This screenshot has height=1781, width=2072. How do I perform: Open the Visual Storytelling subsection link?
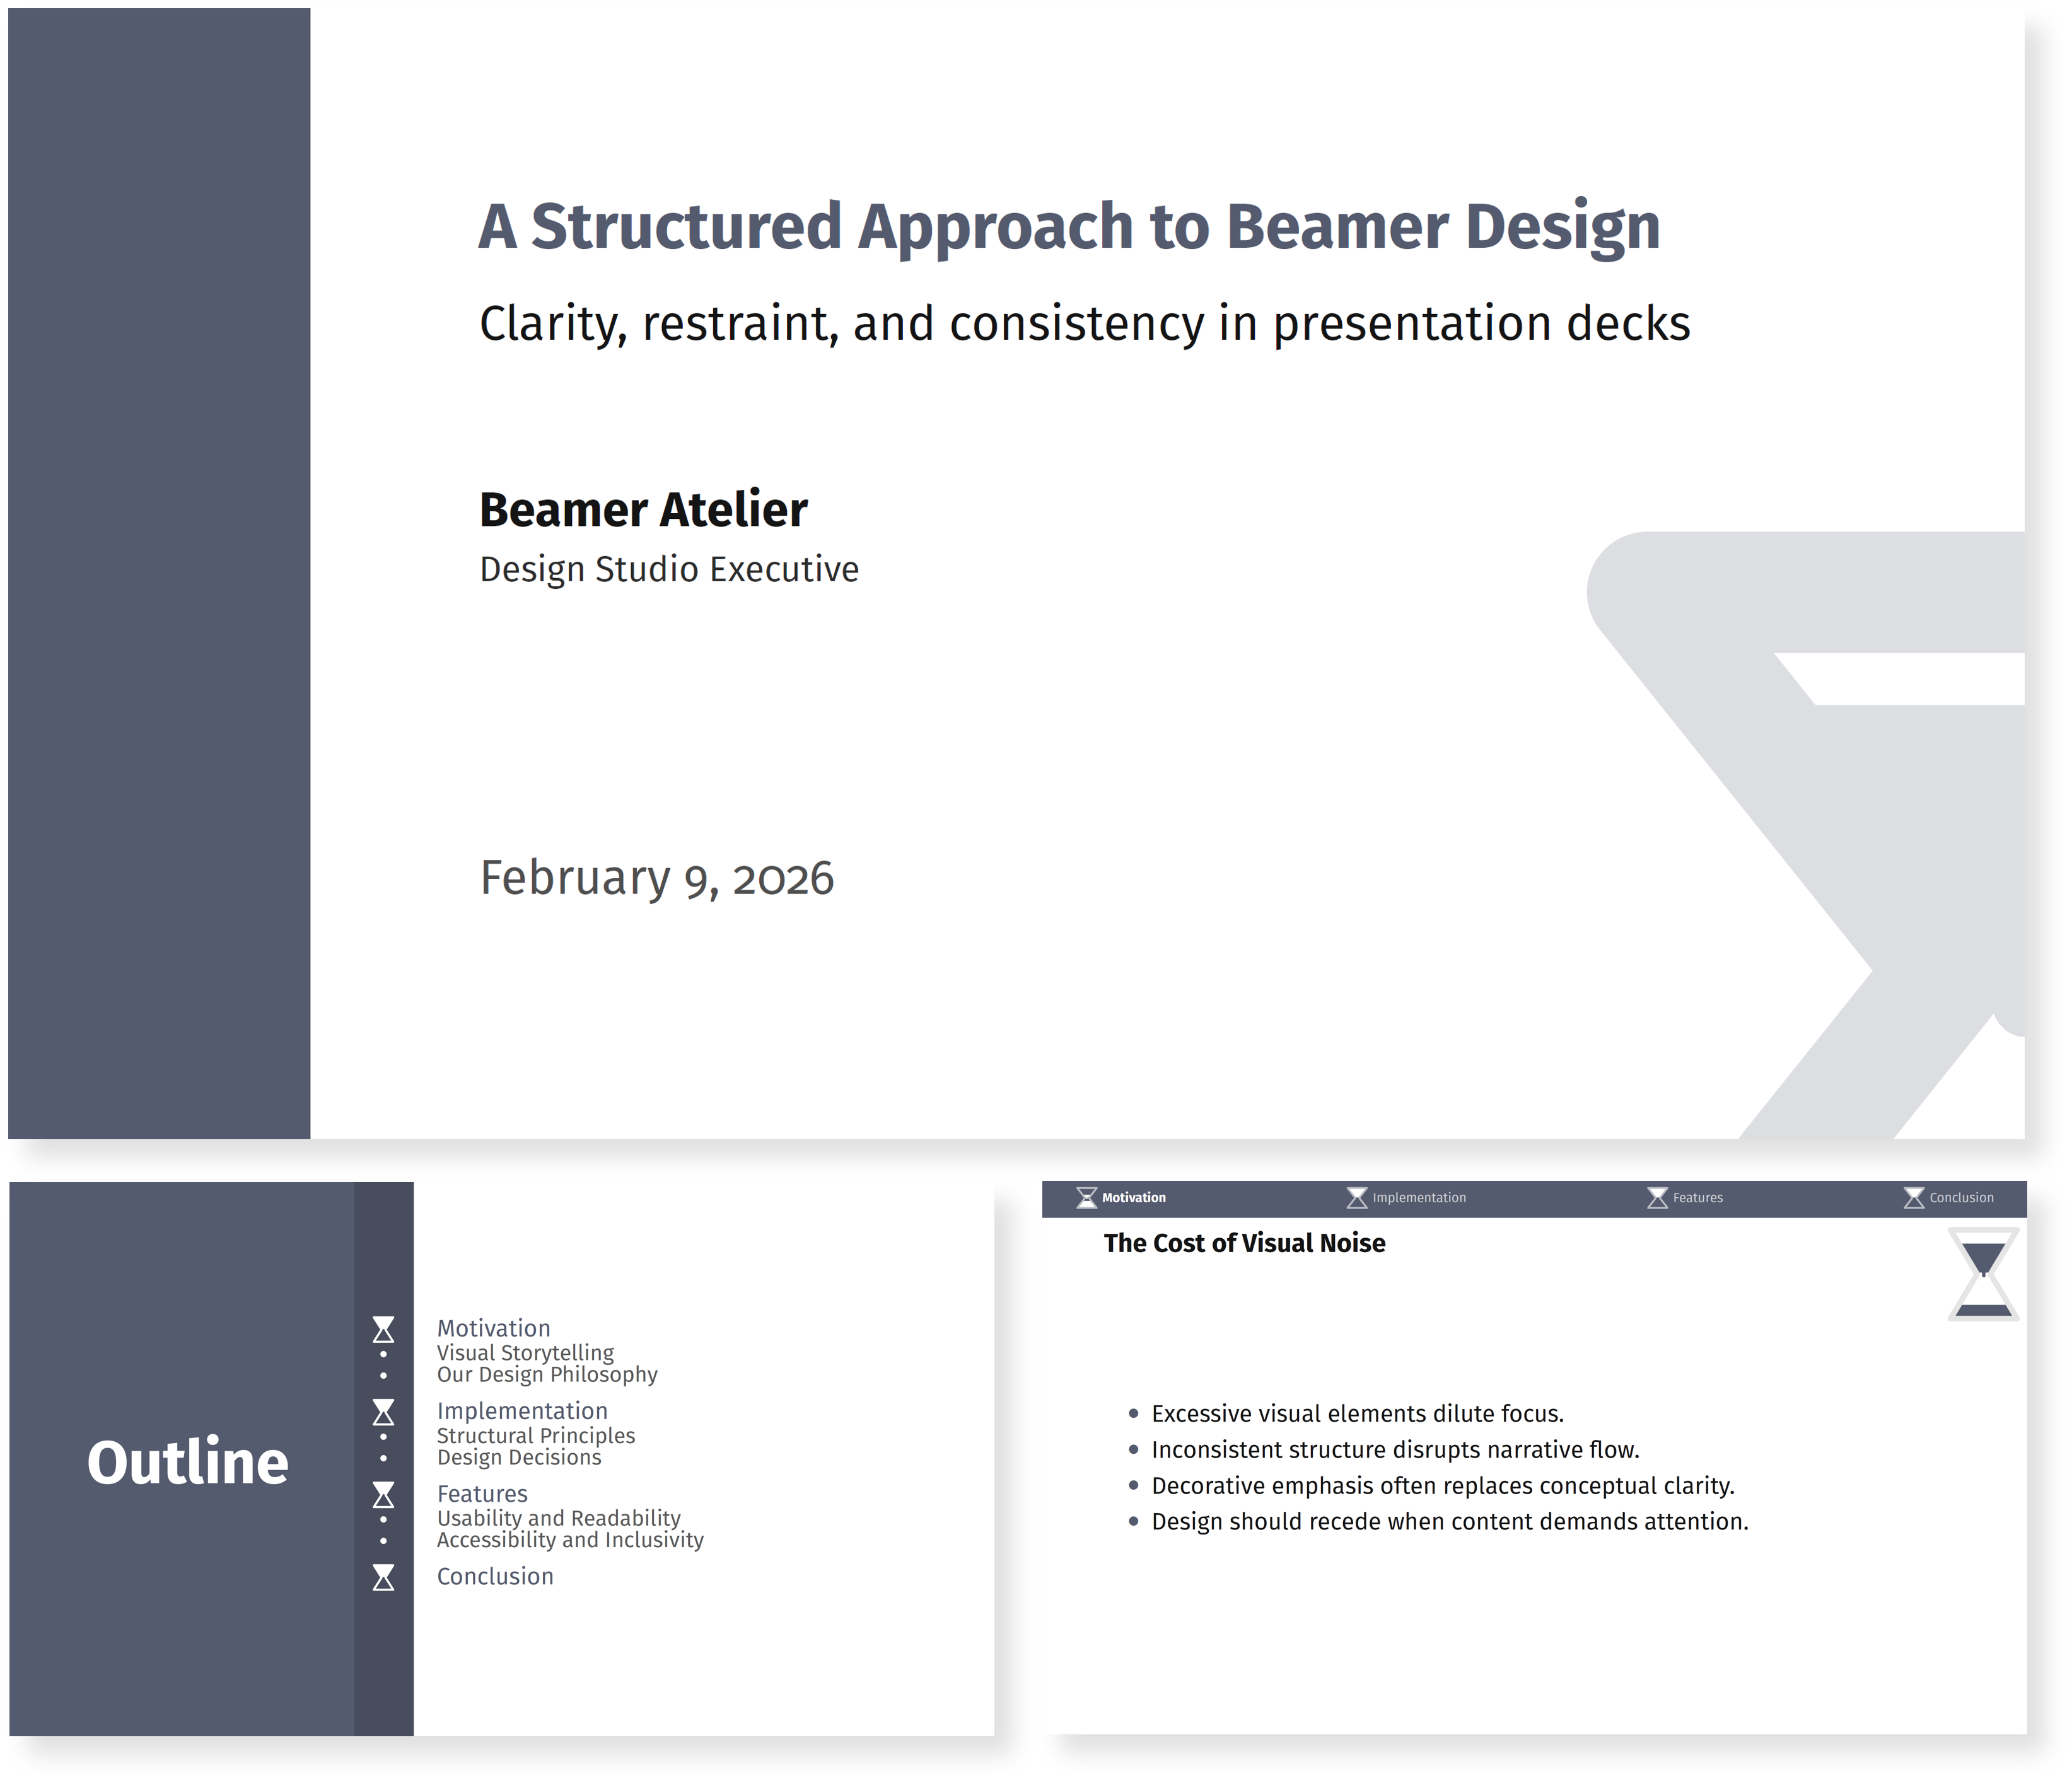tap(525, 1352)
